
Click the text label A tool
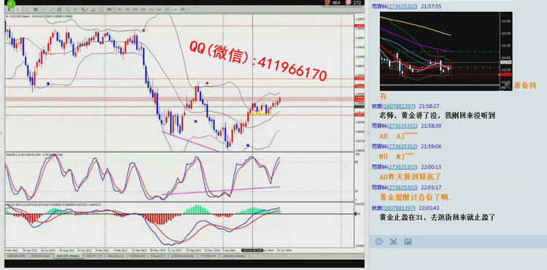pos(75,9)
